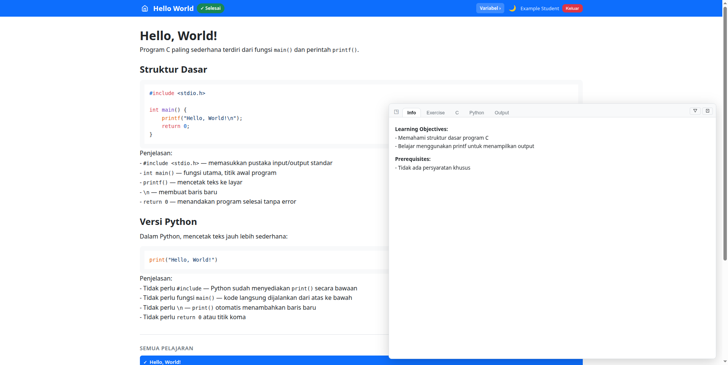
Task: Go to next lesson Variabel
Action: pos(490,8)
